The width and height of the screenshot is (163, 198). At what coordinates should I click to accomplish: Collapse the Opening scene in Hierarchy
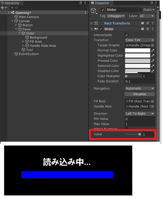point(9,13)
